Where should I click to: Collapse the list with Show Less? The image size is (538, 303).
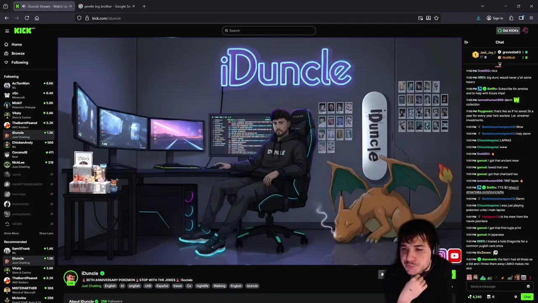[46, 233]
